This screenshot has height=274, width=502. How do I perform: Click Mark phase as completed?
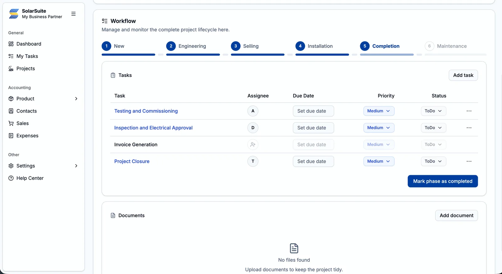point(443,181)
